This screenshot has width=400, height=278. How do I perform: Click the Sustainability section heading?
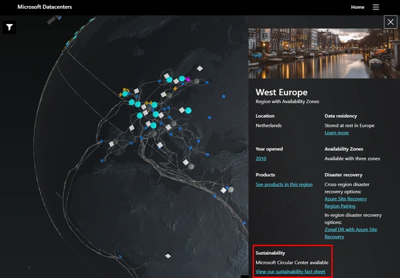(x=270, y=253)
